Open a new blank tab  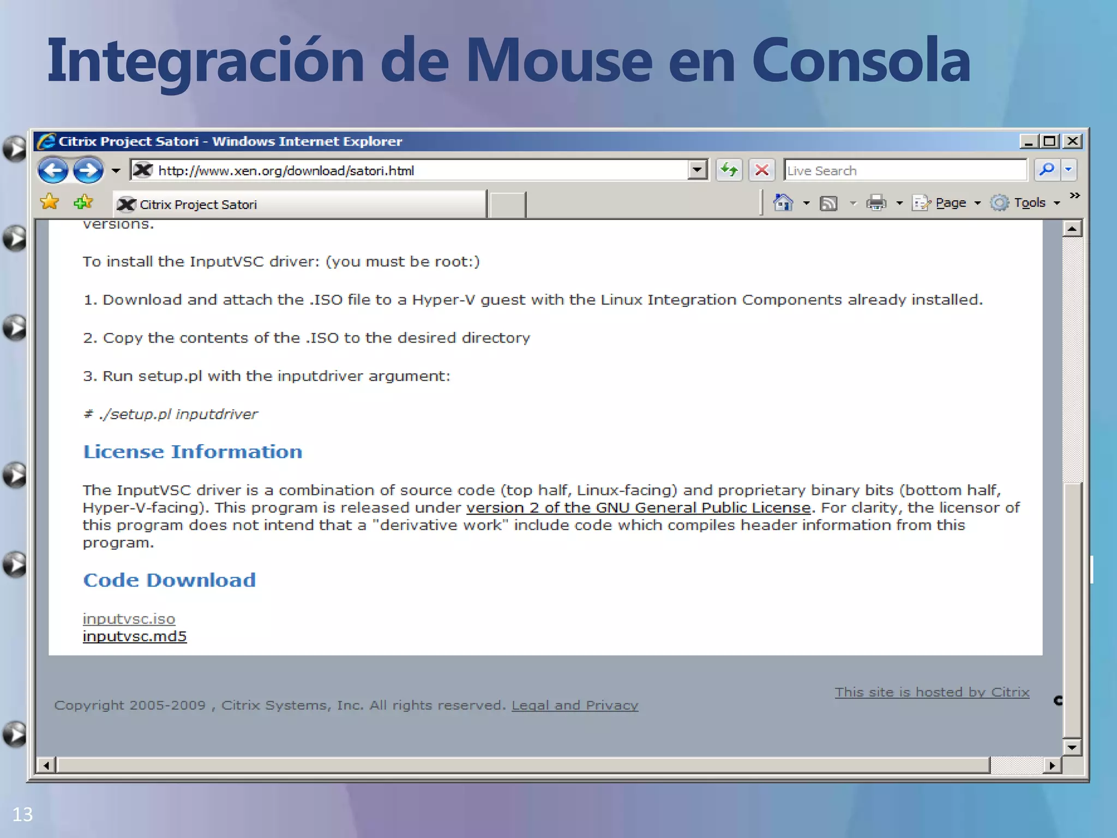(508, 205)
